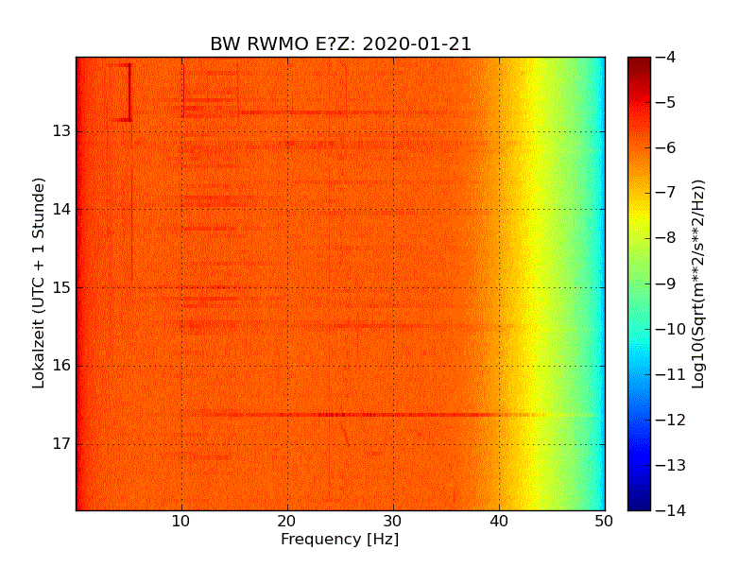Viewport: 756px width, 567px height.
Task: Click the plot title 'BW RWMO E?Z: 2020-01-21'
Action: (340, 43)
